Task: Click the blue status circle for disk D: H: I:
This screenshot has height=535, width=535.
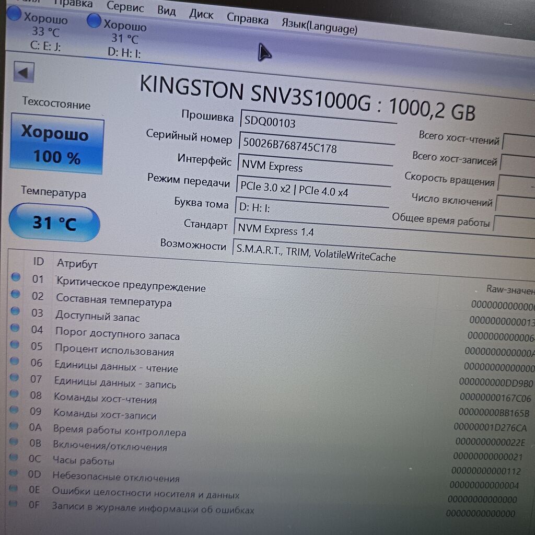Action: pos(94,20)
